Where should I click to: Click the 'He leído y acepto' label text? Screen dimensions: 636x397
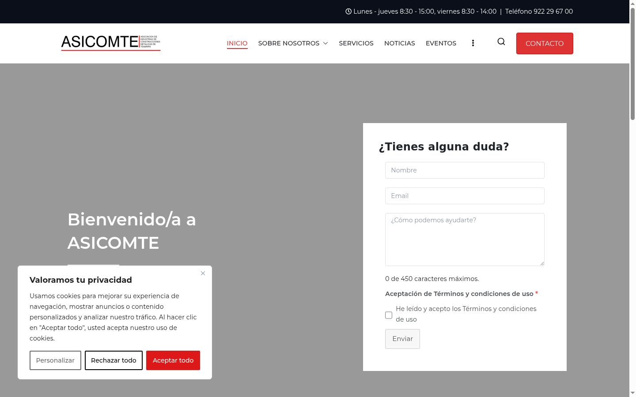[x=466, y=314]
